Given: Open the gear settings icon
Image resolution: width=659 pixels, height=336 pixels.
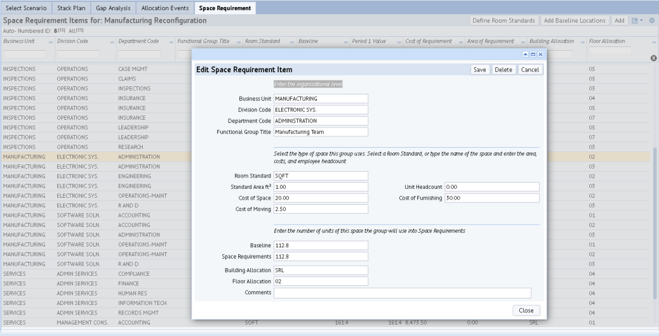Looking at the screenshot, I should pyautogui.click(x=652, y=20).
